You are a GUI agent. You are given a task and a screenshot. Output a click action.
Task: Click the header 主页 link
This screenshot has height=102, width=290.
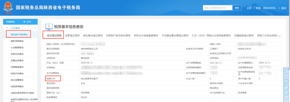[249, 8]
